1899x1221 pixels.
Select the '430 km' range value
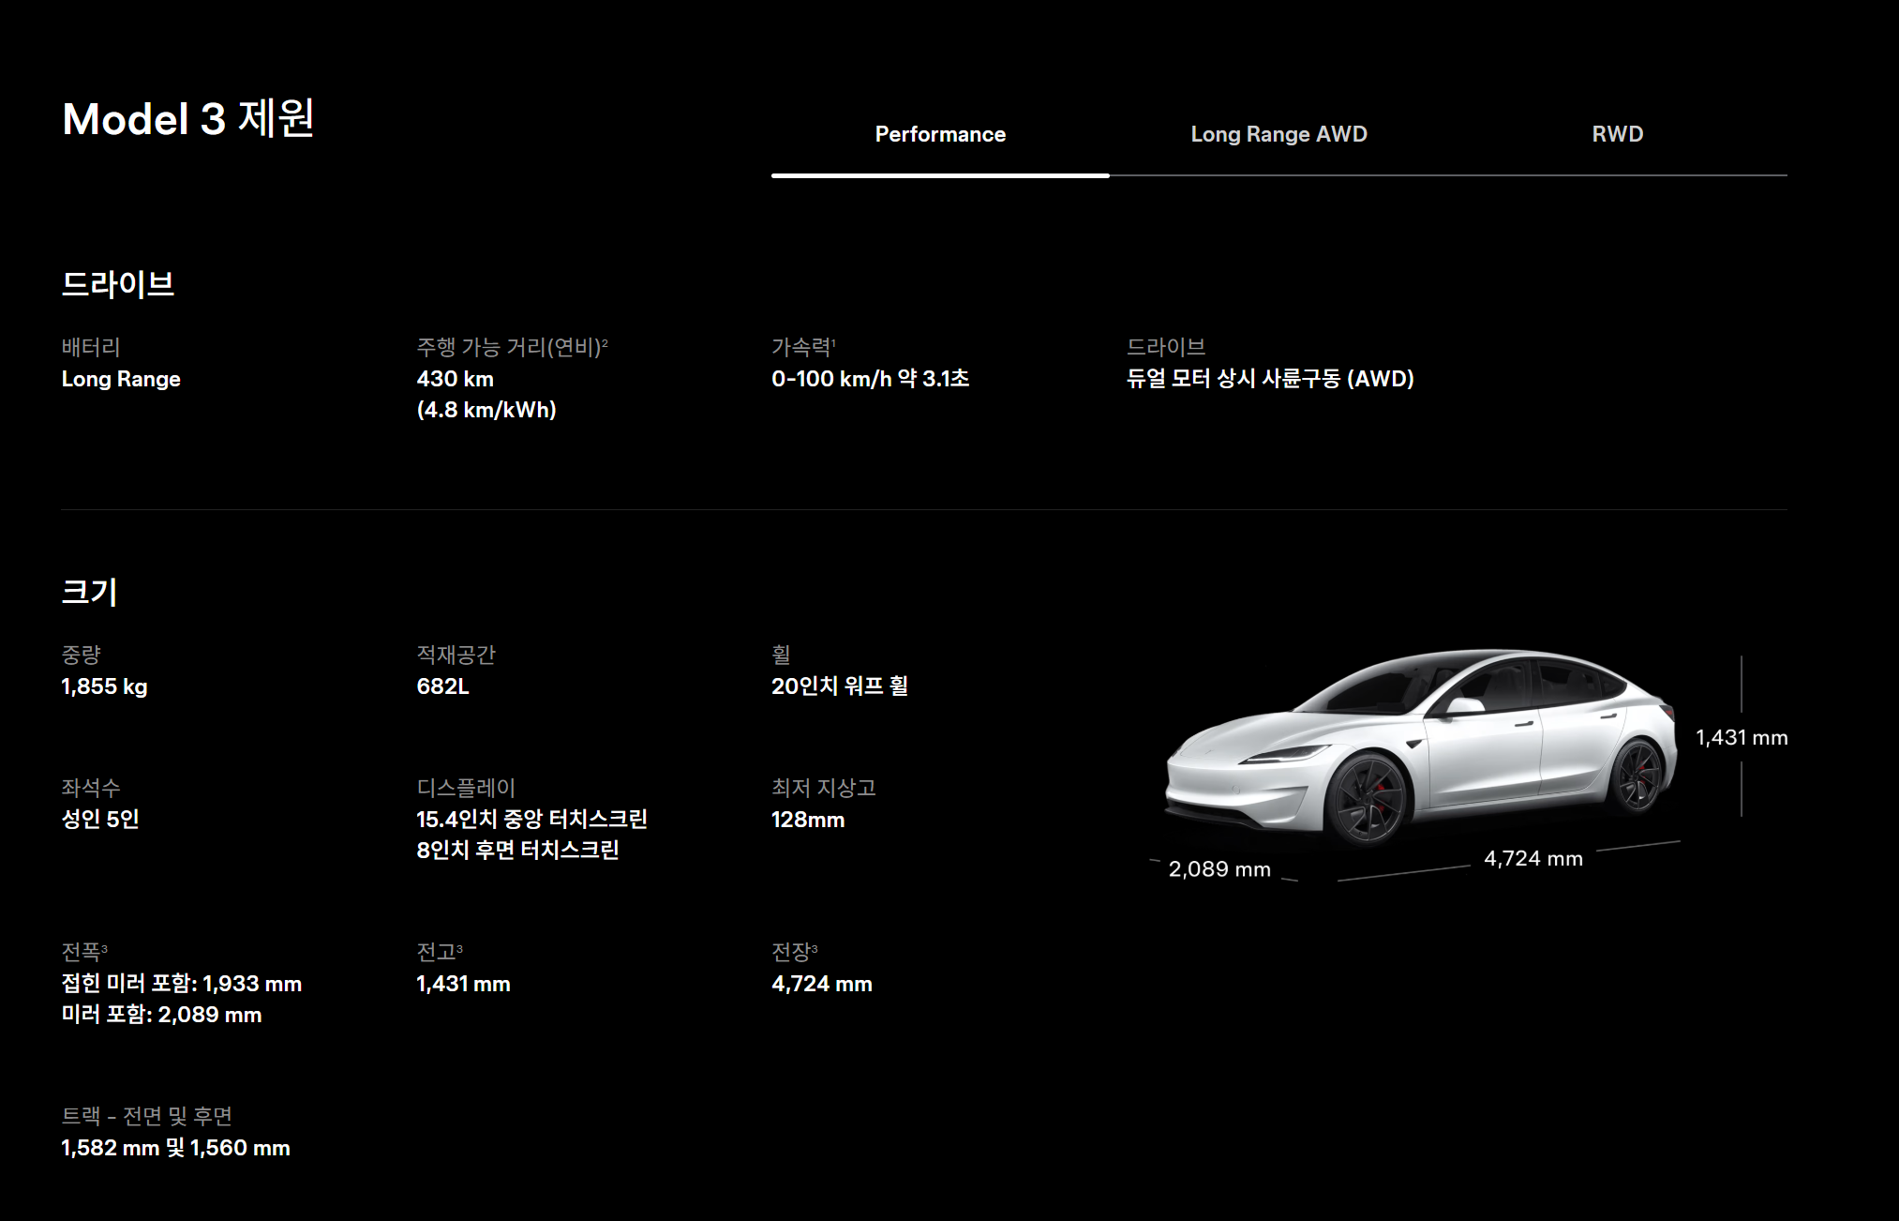click(x=455, y=379)
